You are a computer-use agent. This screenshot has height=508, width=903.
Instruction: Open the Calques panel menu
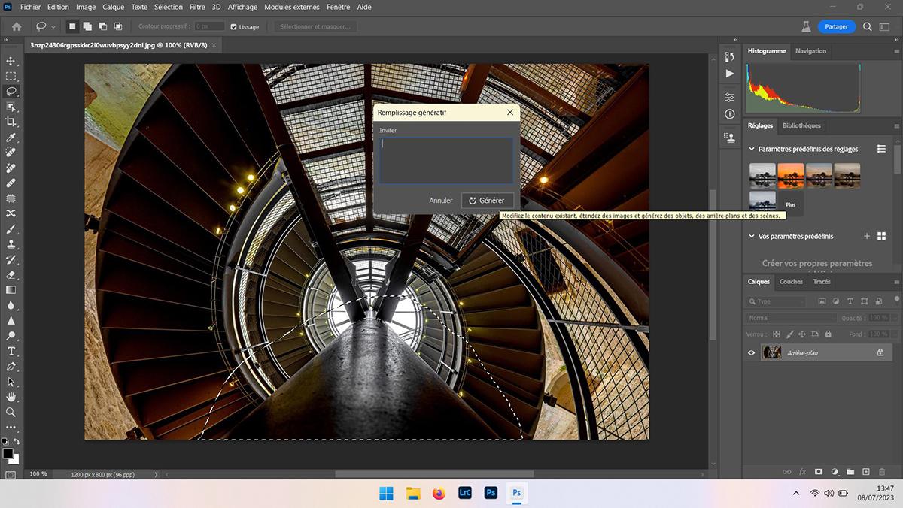click(x=896, y=282)
